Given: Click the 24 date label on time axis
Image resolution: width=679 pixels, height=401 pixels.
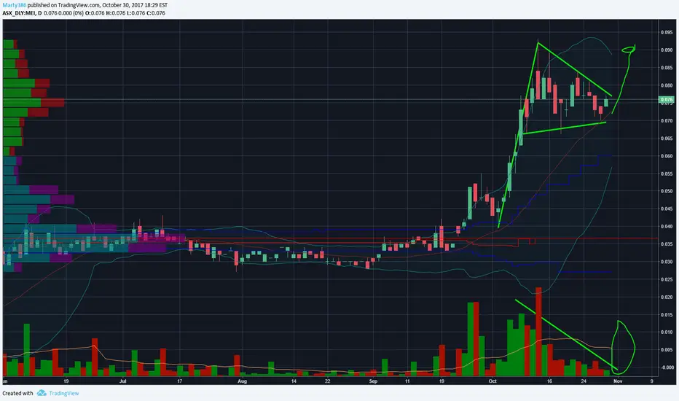Looking at the screenshot, I should pyautogui.click(x=584, y=381).
